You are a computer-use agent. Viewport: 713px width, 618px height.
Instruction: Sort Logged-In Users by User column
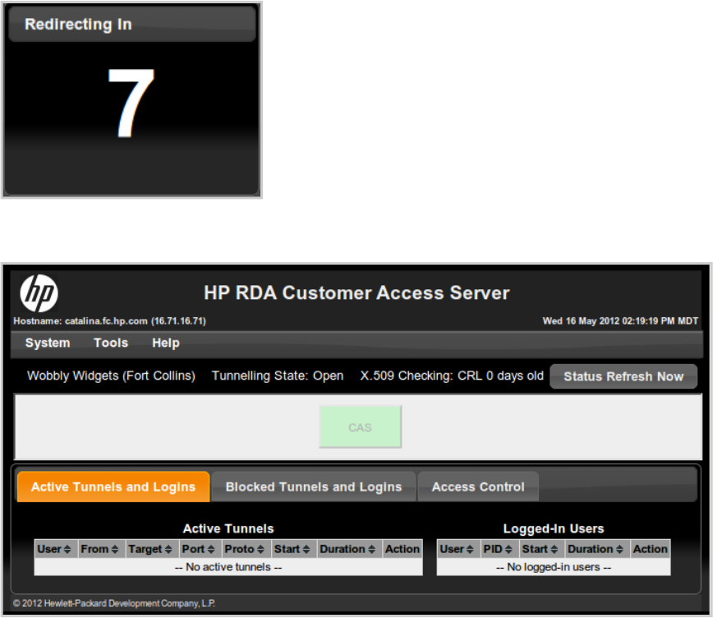coord(458,549)
